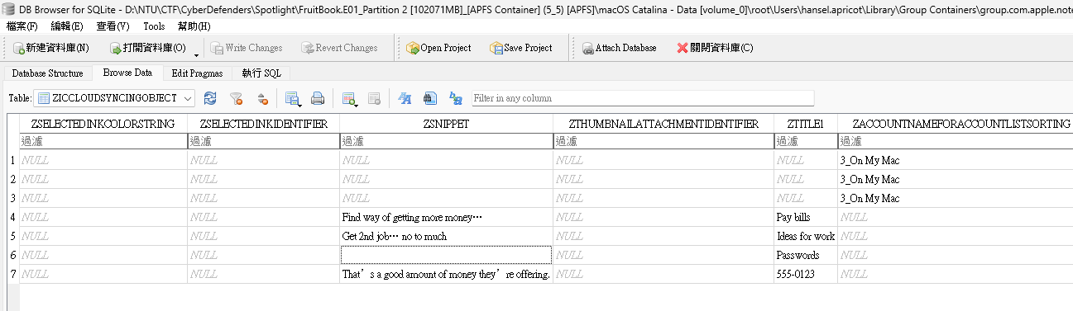Select the 'Ideas for work' title cell

tap(806, 237)
